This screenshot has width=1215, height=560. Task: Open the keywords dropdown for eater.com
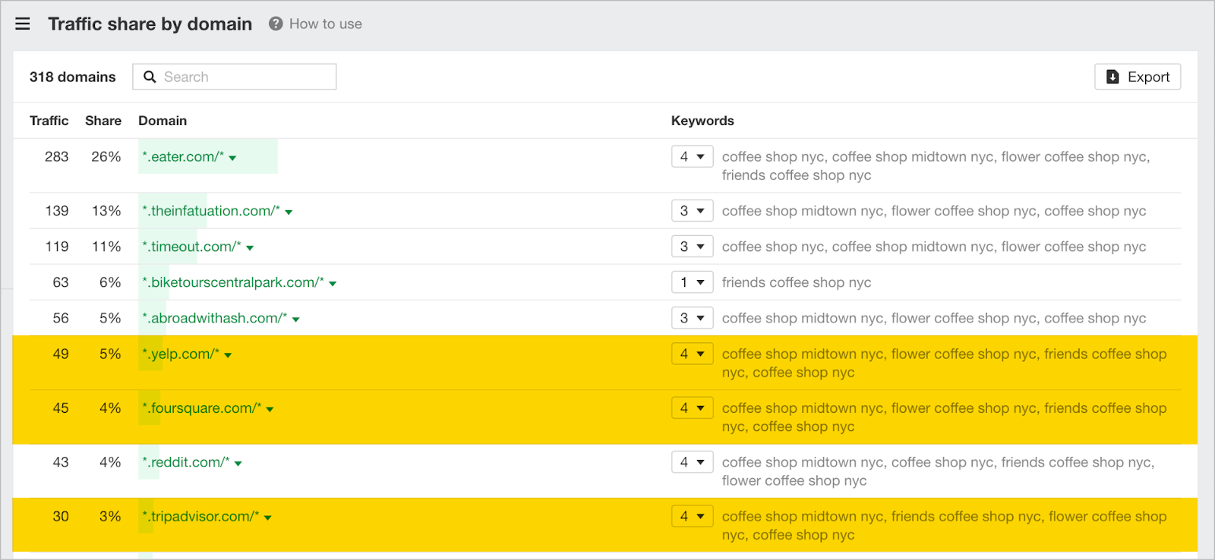coord(692,156)
